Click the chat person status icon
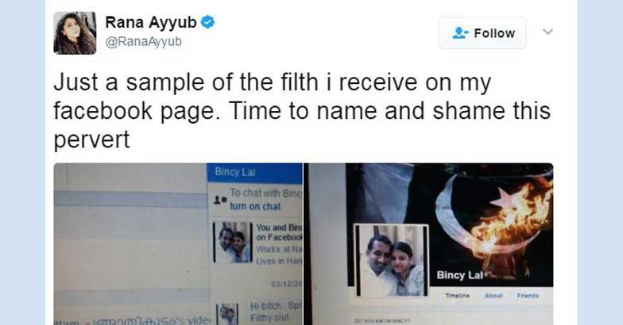 (219, 200)
